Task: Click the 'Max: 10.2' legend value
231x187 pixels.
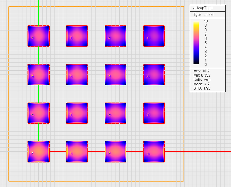Action: coord(201,71)
